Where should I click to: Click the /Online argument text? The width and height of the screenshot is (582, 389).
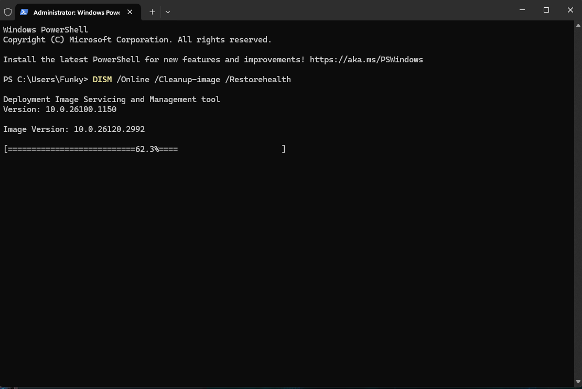133,80
